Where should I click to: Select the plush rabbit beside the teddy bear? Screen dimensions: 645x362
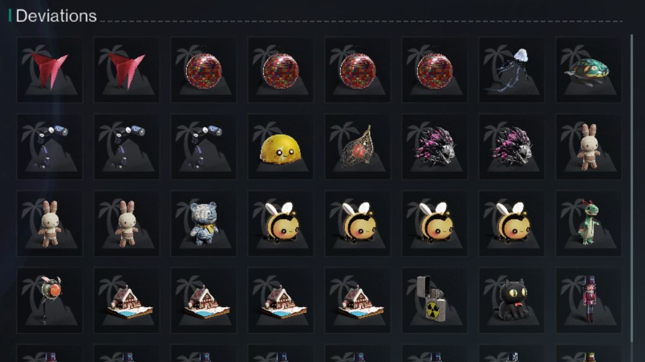[x=127, y=223]
